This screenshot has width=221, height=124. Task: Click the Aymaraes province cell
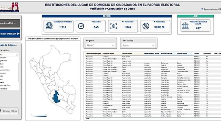coord(165,70)
